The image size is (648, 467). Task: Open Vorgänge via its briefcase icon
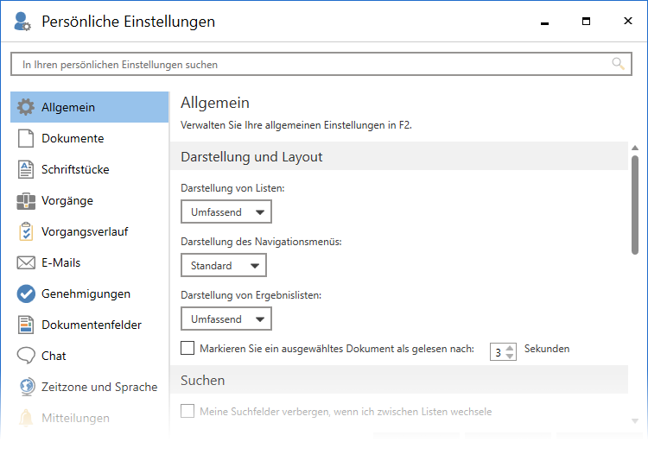(26, 200)
